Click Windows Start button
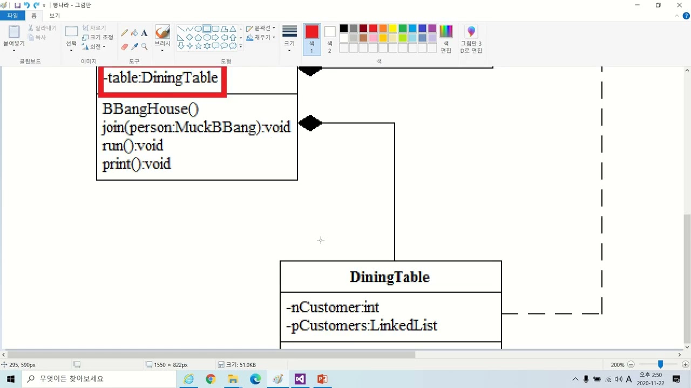 [x=11, y=379]
